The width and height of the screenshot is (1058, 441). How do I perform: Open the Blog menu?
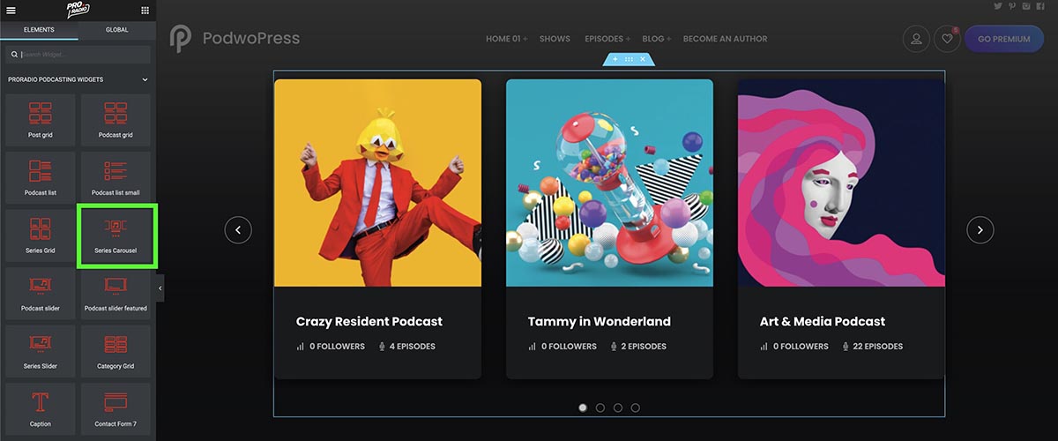tap(656, 39)
